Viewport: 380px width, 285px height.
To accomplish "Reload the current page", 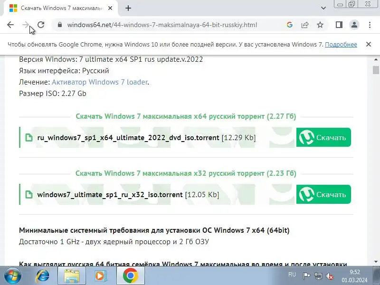I will (x=41, y=25).
